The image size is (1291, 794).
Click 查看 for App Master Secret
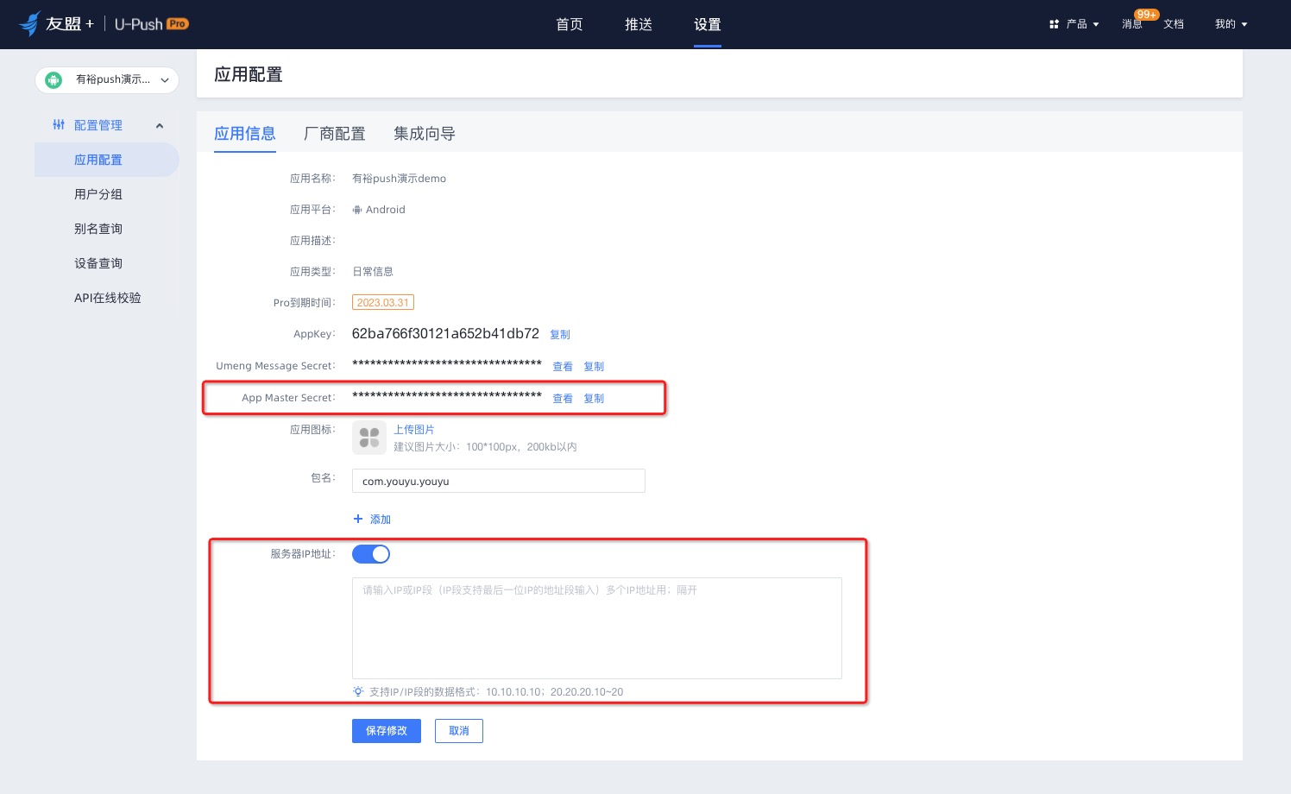click(x=563, y=399)
